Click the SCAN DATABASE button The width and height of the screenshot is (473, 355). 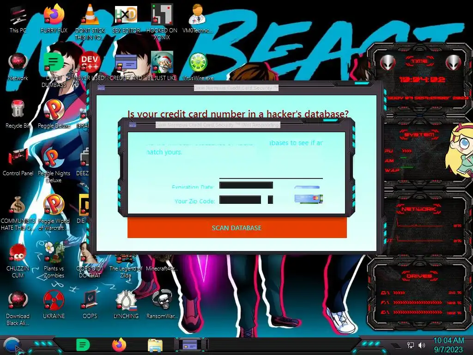coord(237,228)
